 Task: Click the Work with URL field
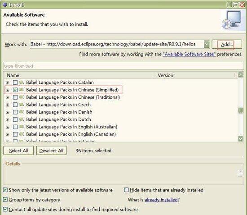[x=117, y=44]
